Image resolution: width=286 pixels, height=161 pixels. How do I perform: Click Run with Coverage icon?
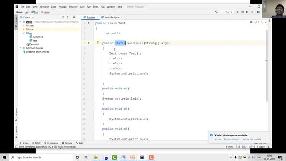tap(247, 12)
